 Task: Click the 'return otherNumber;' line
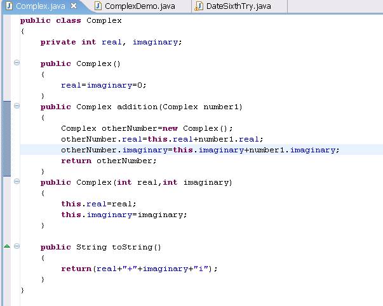tap(109, 161)
